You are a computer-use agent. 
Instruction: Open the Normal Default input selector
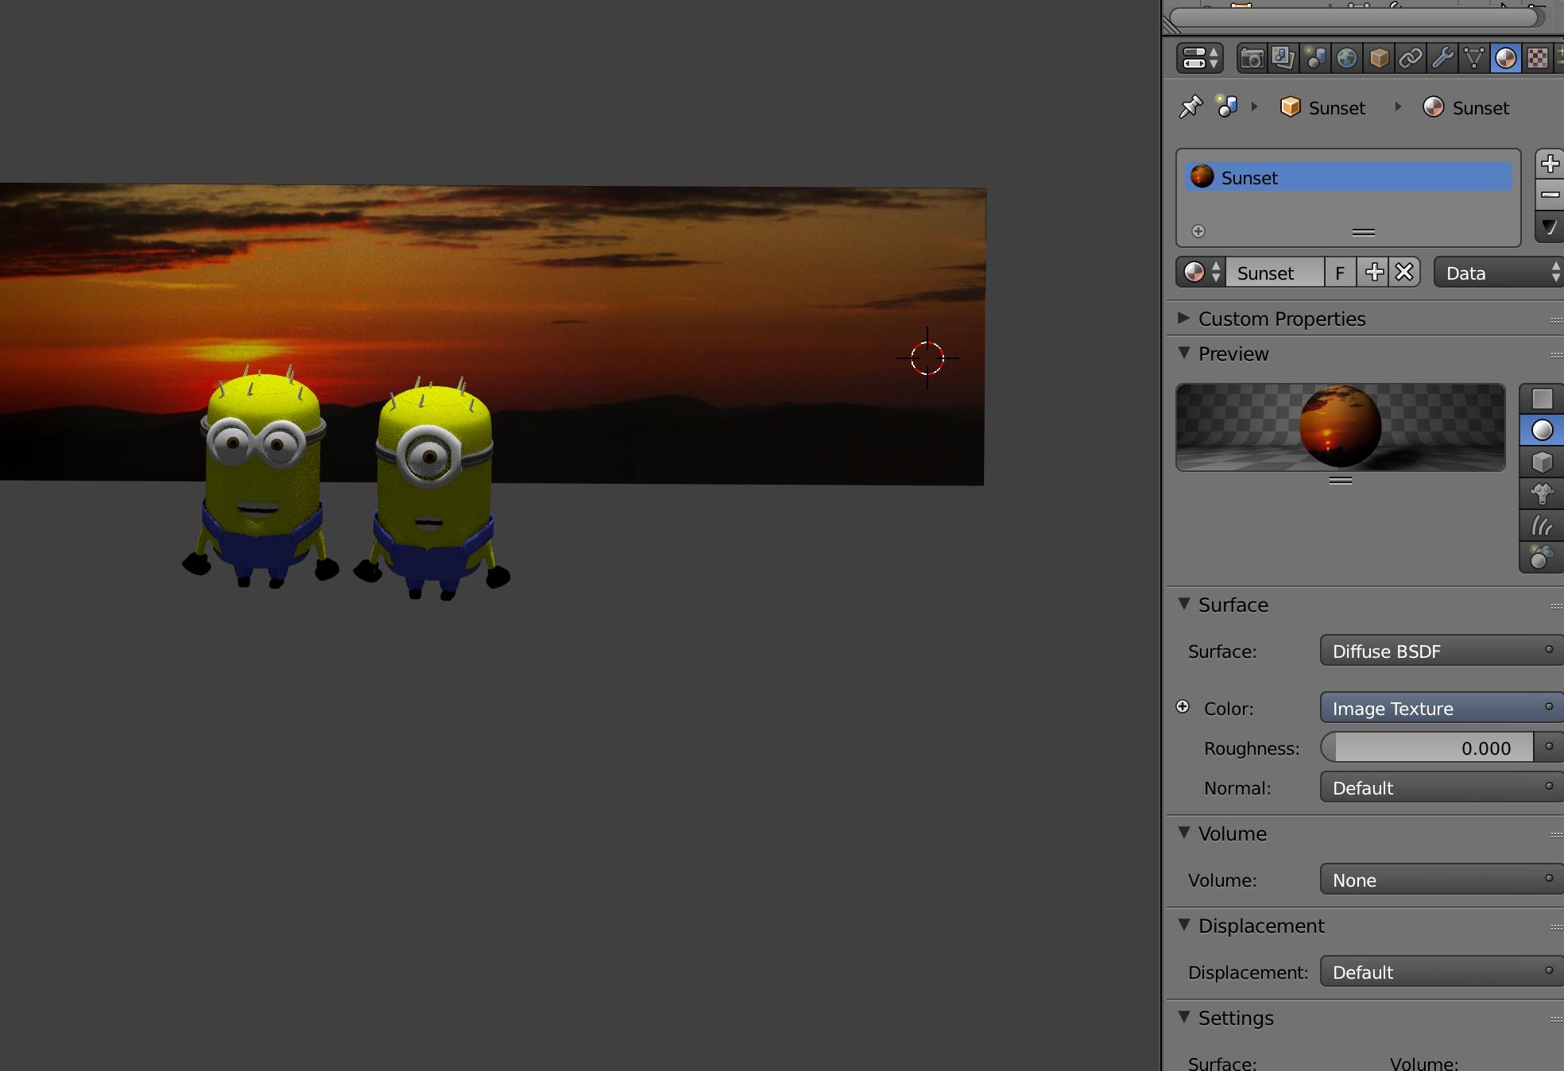point(1442,787)
